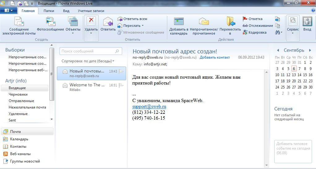Open the Junk (Нежелательная почта) folder
The image size is (316, 169).
(x=27, y=107)
